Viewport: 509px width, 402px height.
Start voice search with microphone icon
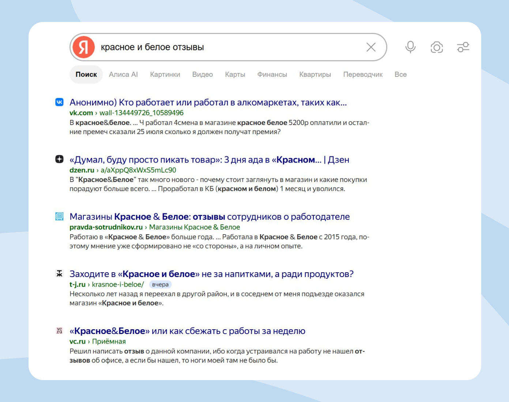[x=410, y=47]
